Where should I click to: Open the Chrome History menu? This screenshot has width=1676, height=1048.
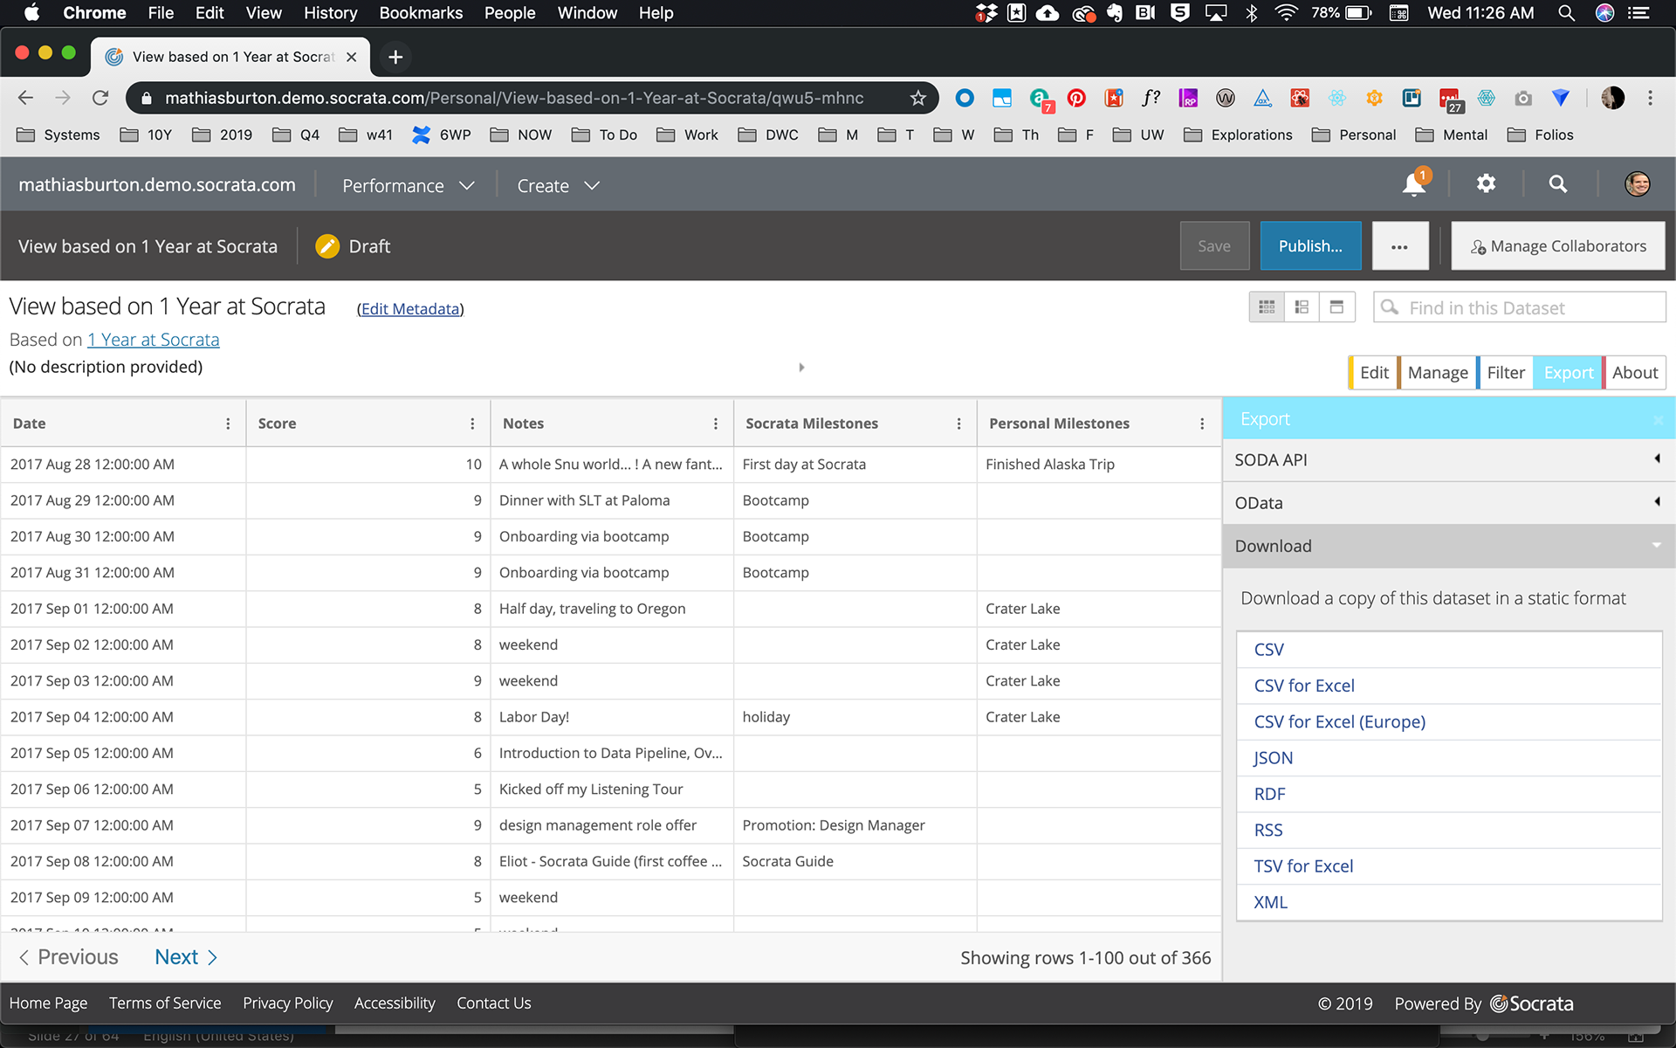(x=330, y=13)
